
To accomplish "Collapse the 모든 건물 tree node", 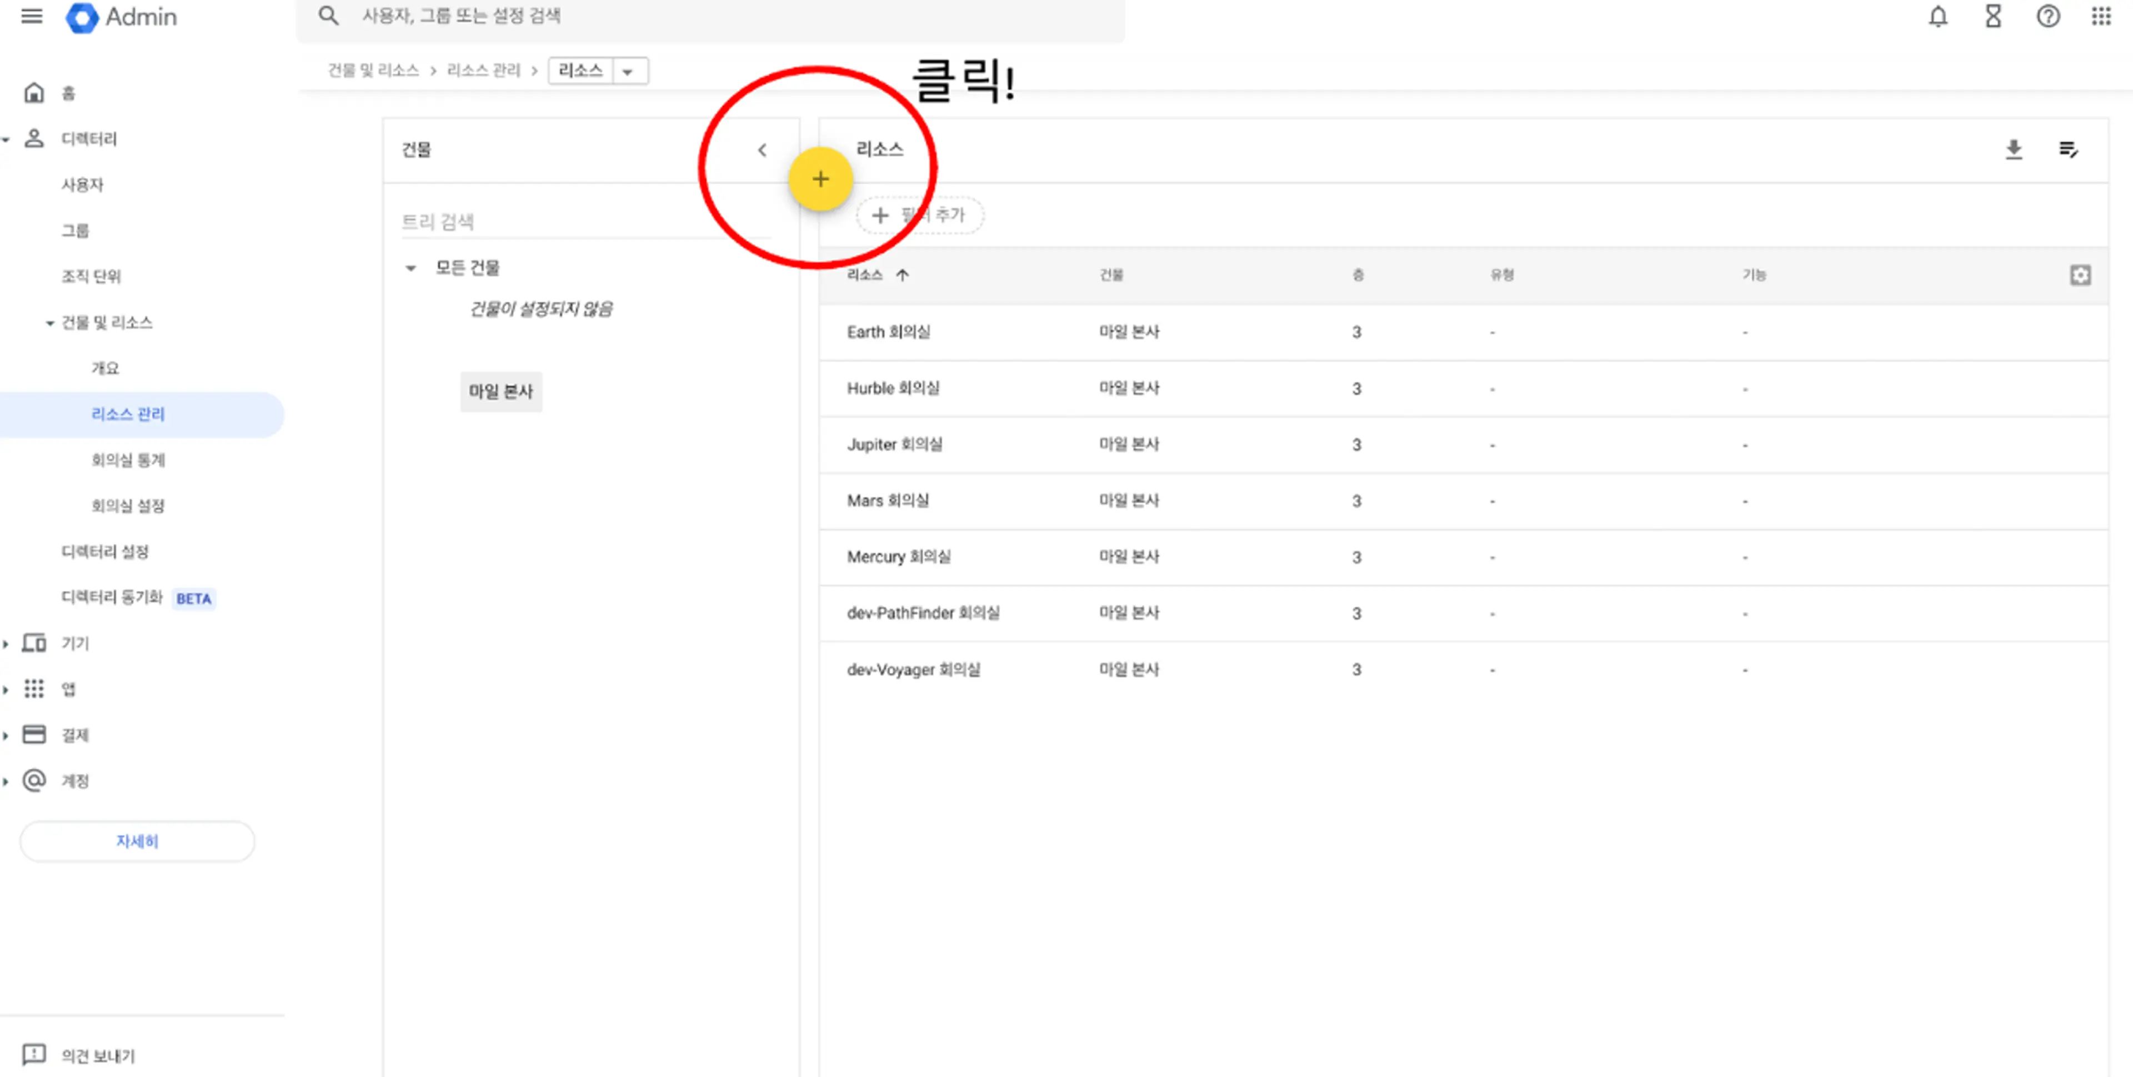I will (x=410, y=268).
